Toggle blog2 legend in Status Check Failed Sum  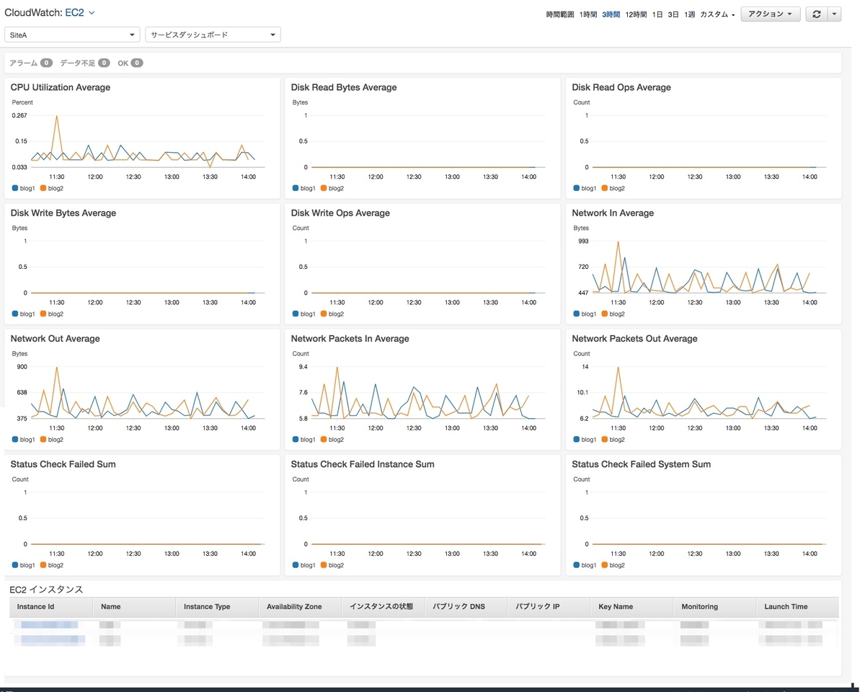point(52,565)
